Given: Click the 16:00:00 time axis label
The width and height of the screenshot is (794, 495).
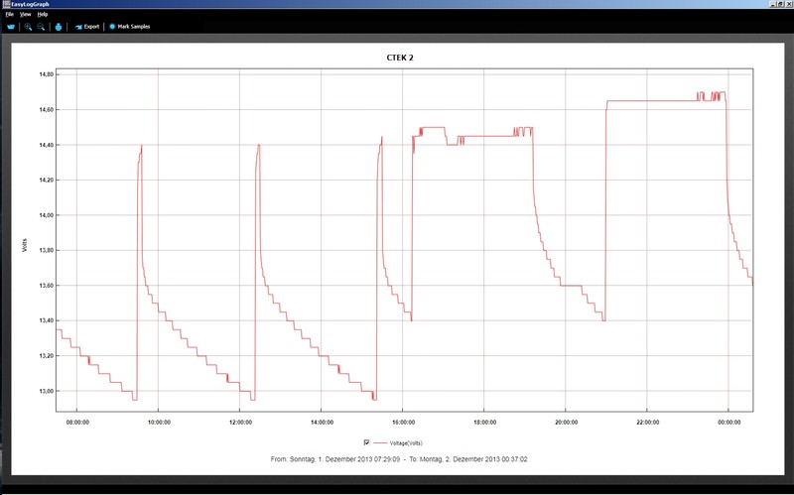Looking at the screenshot, I should click(402, 422).
